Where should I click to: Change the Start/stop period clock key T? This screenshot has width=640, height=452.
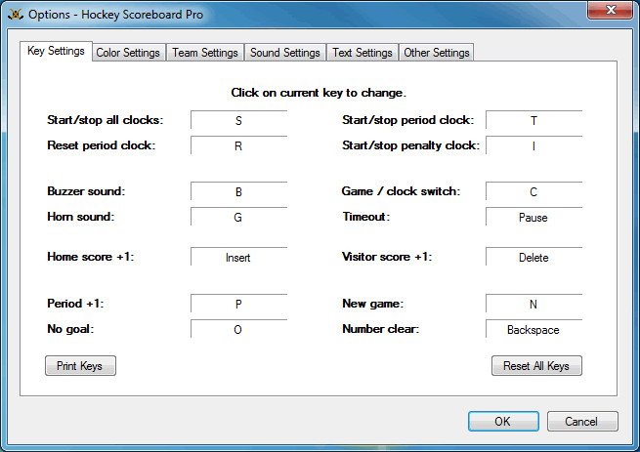click(x=533, y=120)
